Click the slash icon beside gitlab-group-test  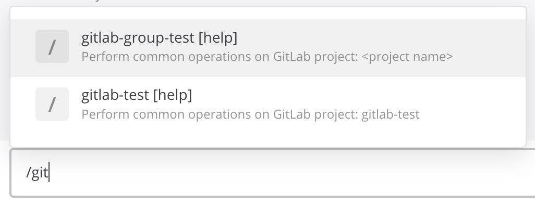pyautogui.click(x=52, y=46)
